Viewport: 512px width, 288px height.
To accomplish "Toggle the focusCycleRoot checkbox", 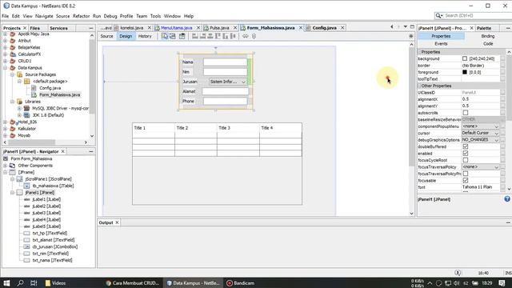I will pyautogui.click(x=466, y=160).
